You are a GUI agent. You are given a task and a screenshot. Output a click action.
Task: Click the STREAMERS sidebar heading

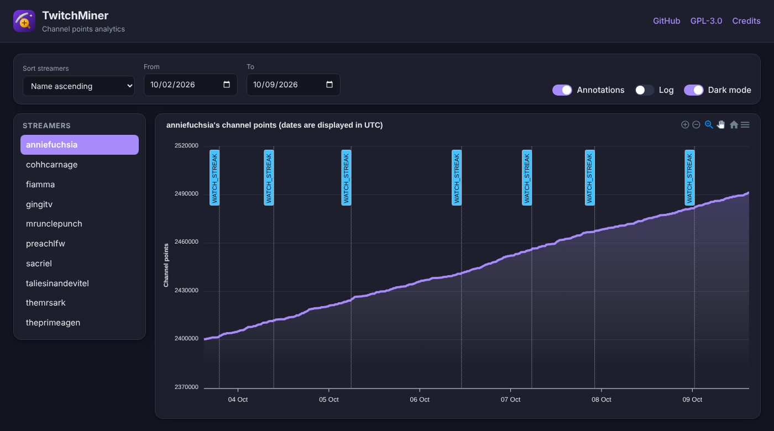click(46, 125)
